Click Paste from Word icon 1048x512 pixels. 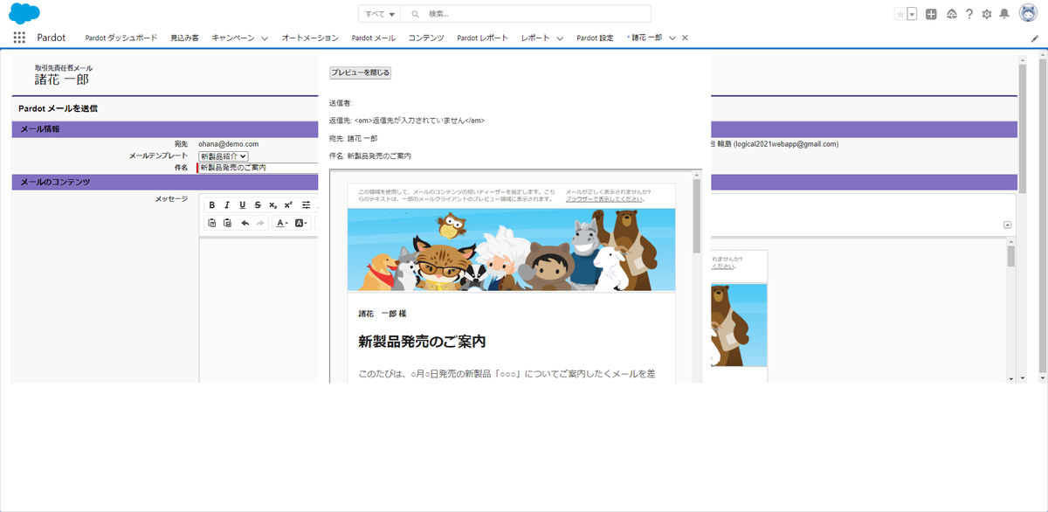[227, 223]
